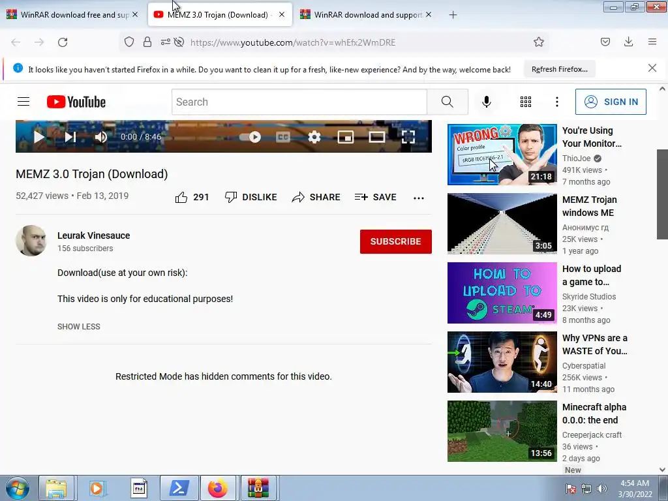The image size is (668, 501).
Task: Click the DISLIKE button
Action: [251, 197]
